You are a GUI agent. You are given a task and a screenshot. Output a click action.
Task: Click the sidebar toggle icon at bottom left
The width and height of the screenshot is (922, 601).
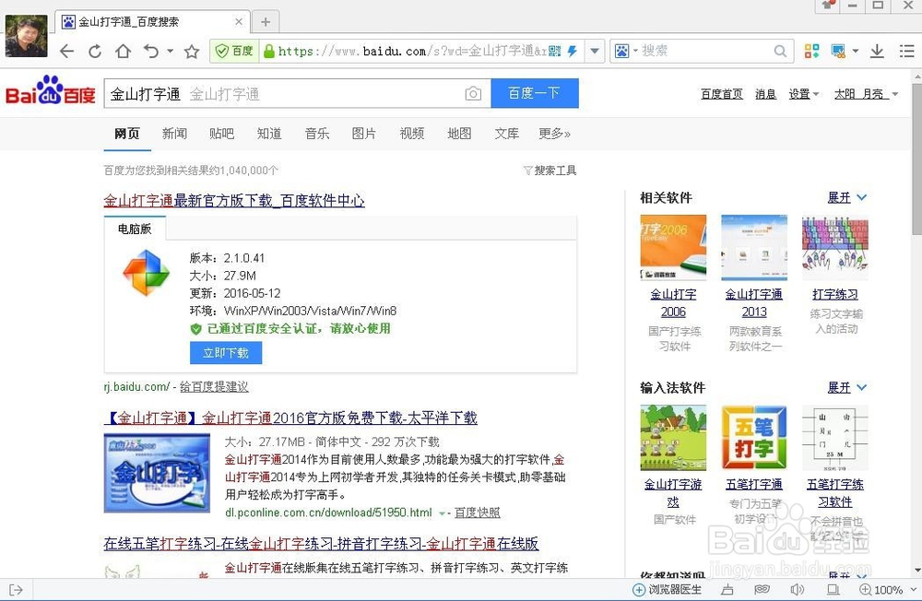point(16,589)
